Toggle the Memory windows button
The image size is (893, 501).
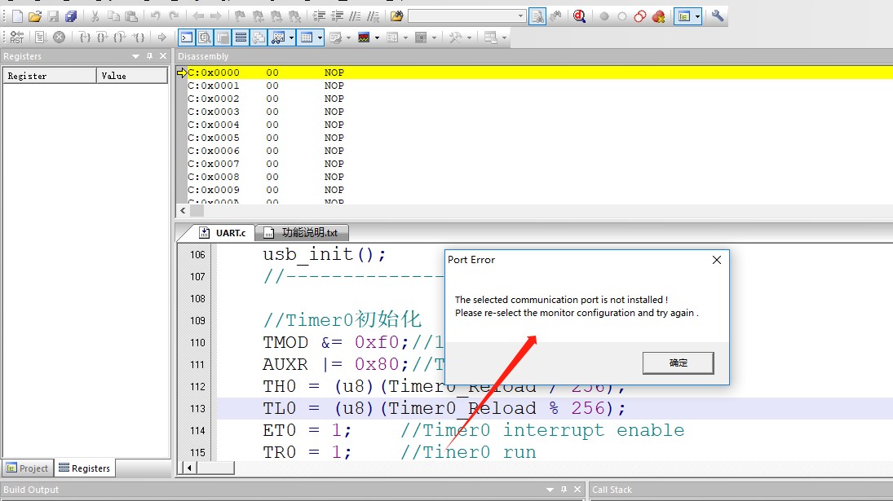(307, 37)
